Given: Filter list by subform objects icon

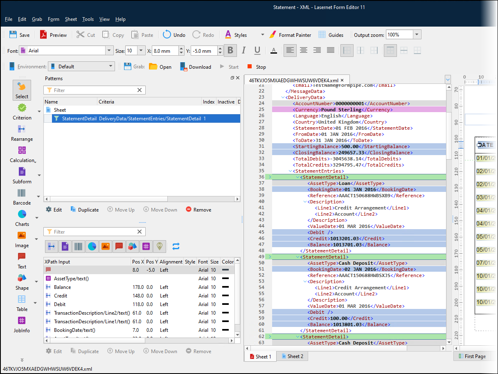Looking at the screenshot, I should (x=65, y=246).
